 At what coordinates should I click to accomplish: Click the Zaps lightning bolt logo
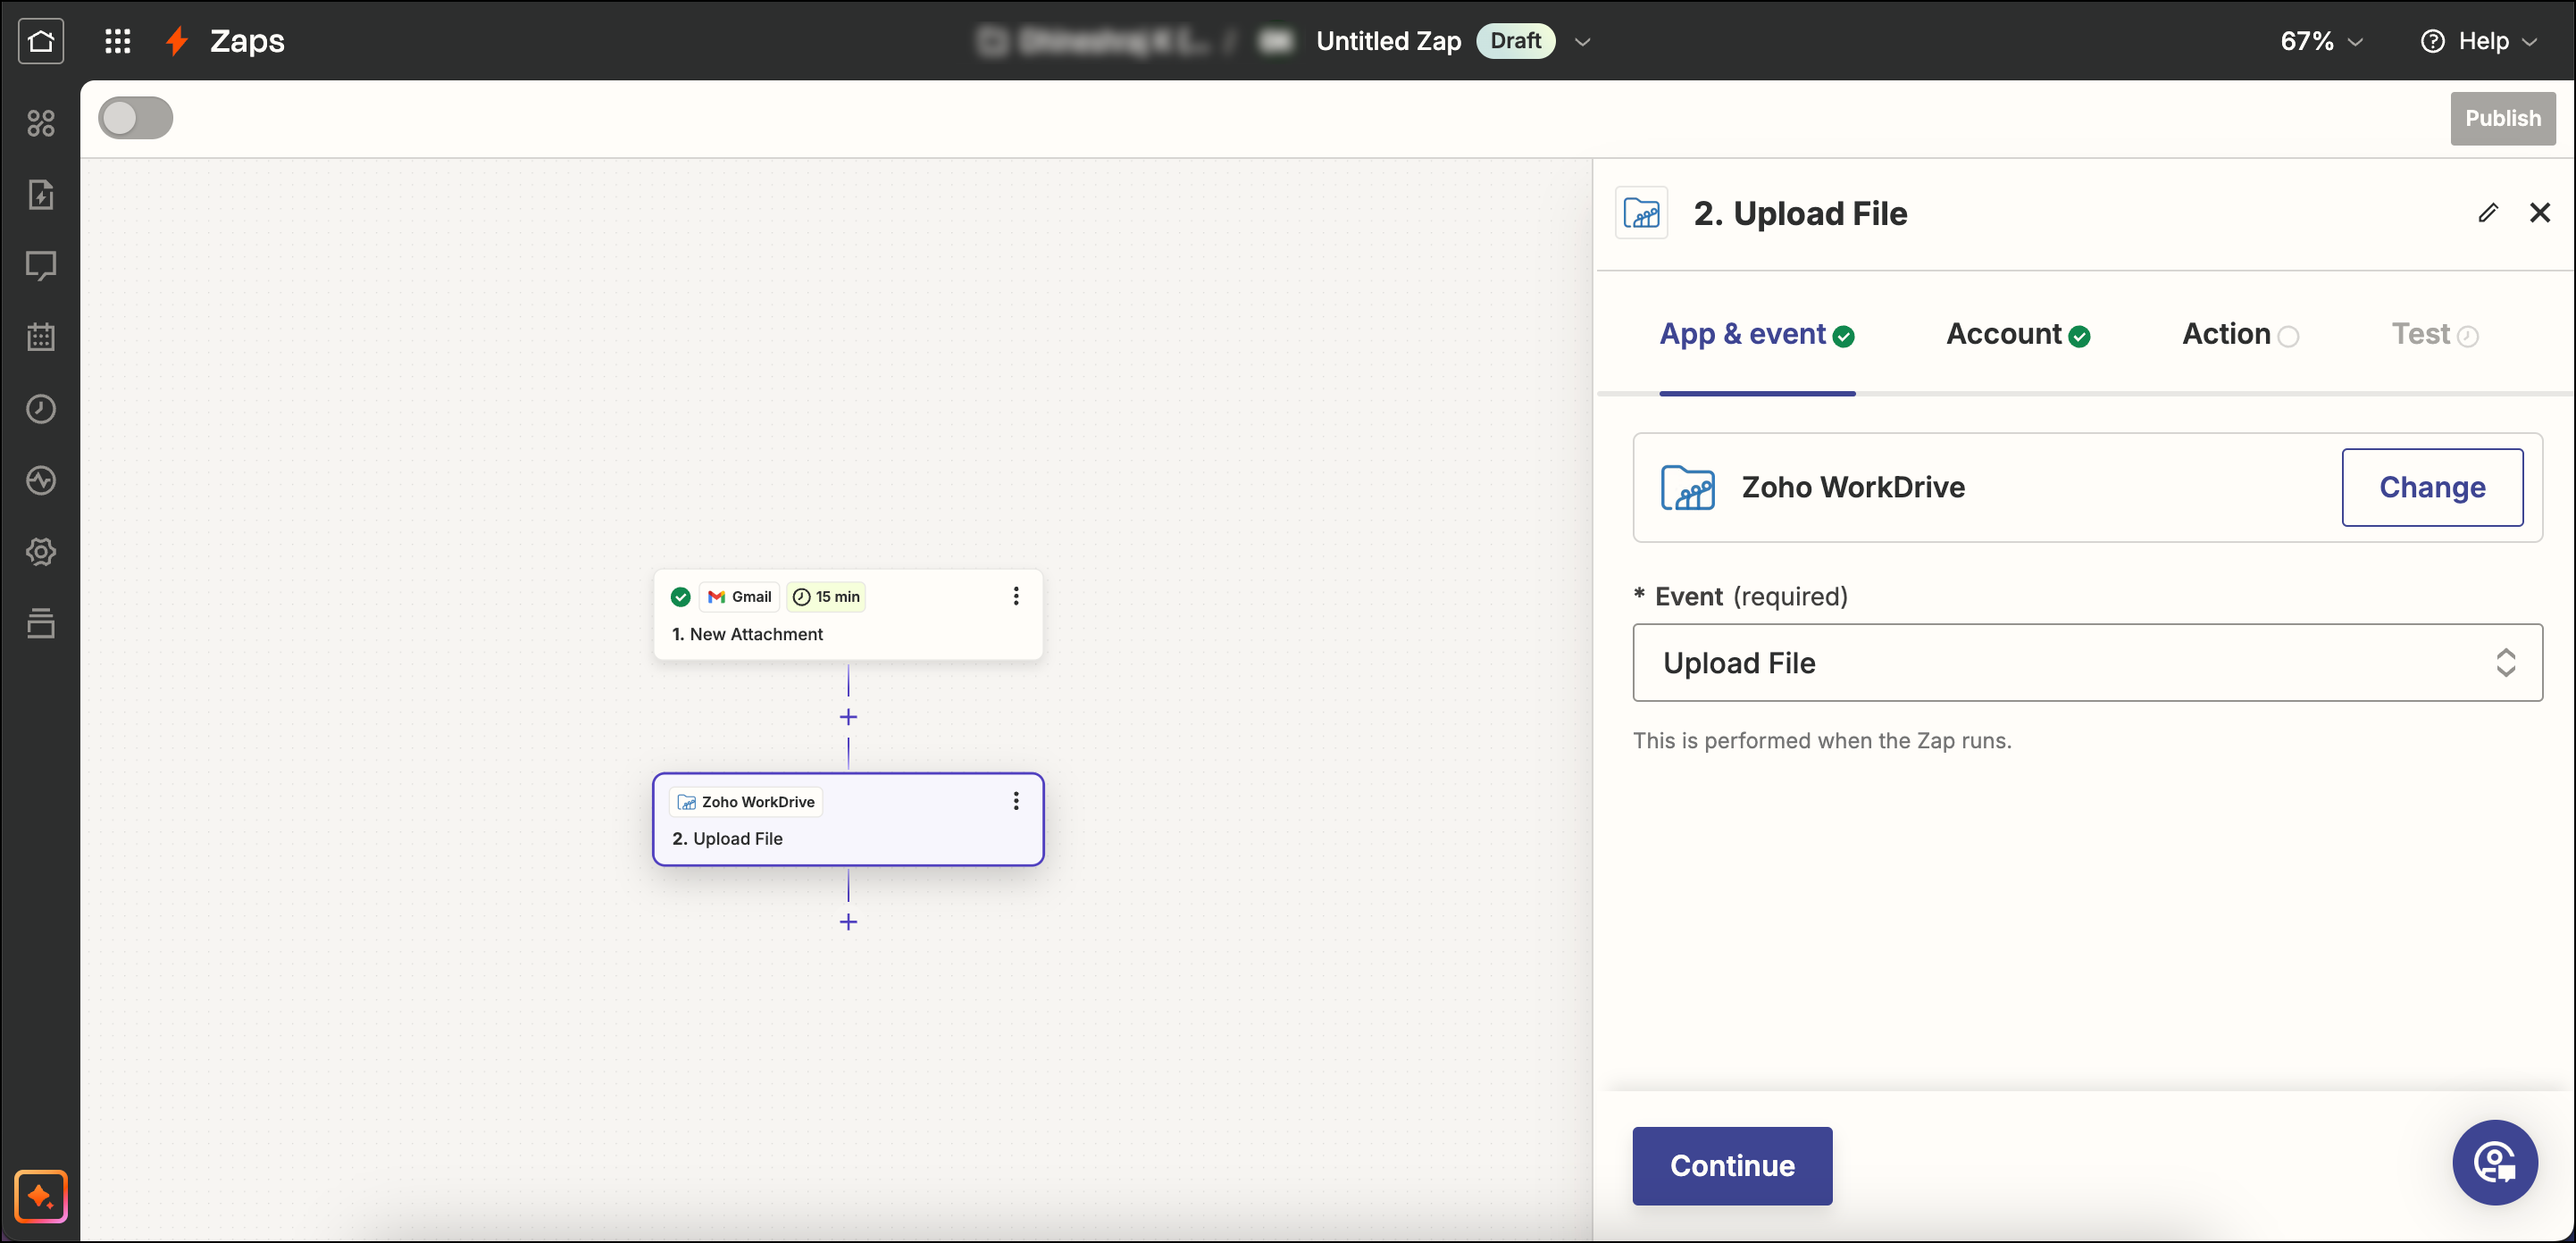tap(177, 41)
